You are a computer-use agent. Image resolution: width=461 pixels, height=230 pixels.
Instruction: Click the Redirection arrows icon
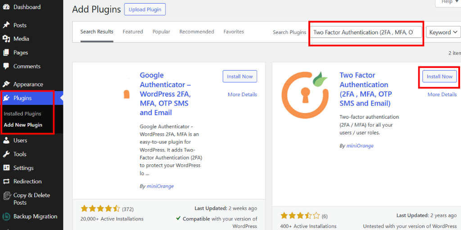coord(6,181)
